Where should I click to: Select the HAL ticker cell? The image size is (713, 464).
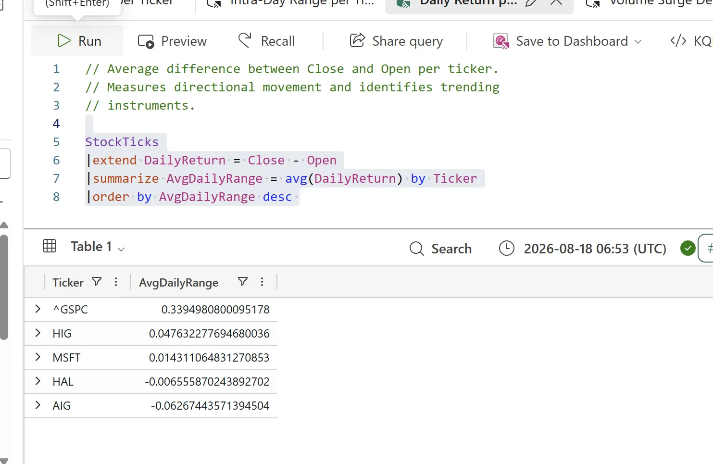63,382
